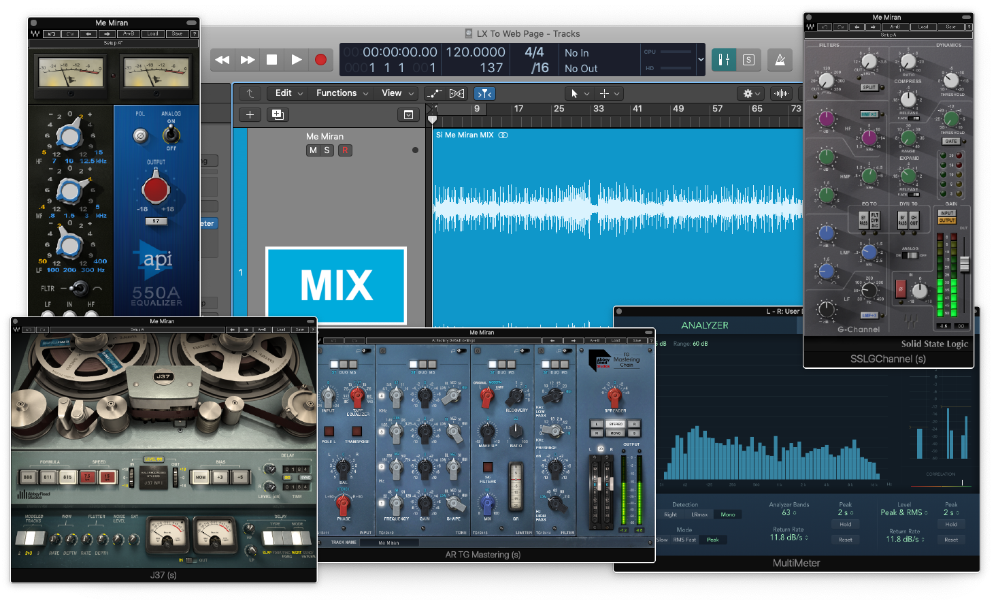Open the Functions menu
The width and height of the screenshot is (996, 605).
[342, 93]
